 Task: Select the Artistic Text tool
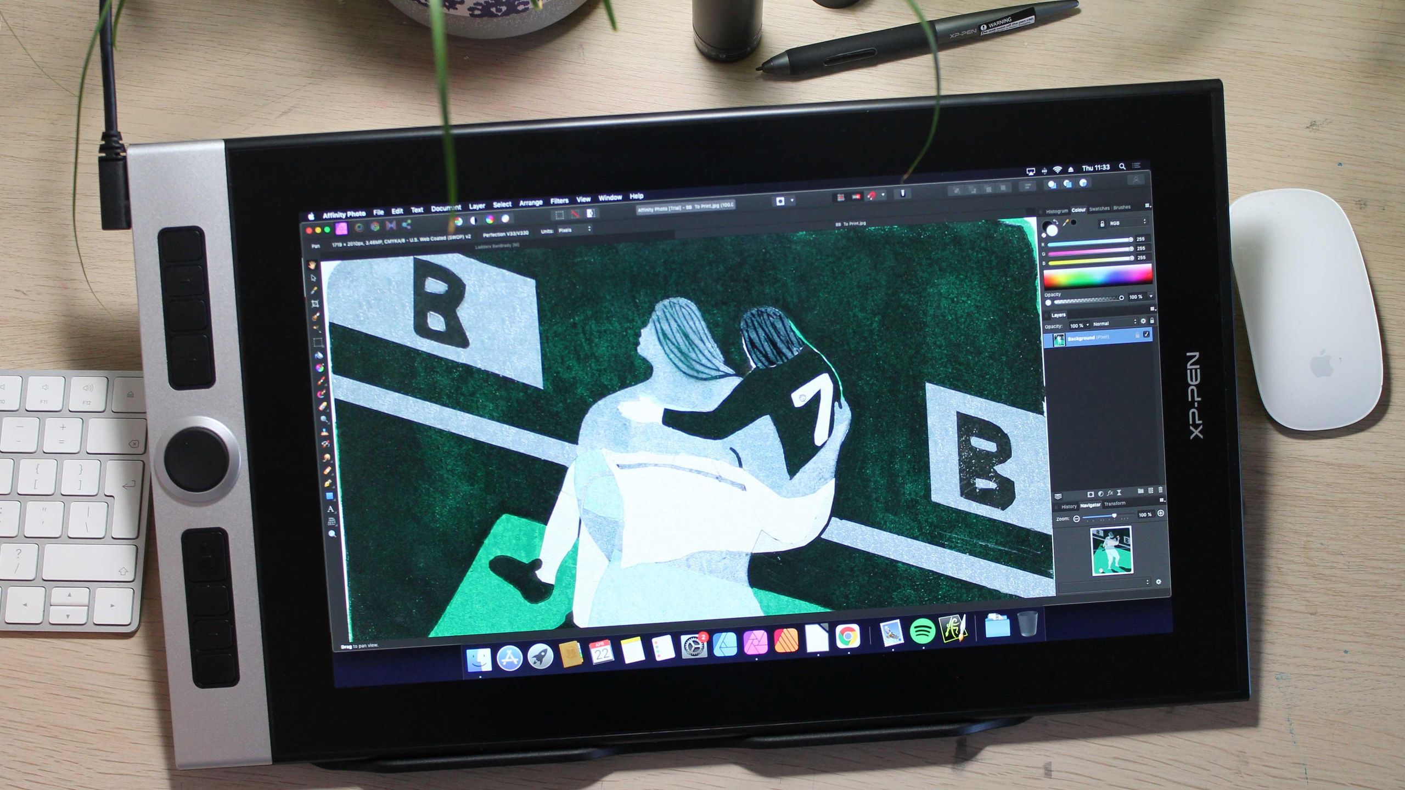(x=330, y=509)
